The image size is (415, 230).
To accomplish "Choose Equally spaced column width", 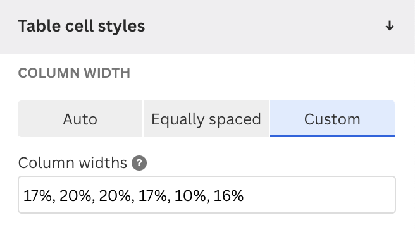I will click(206, 119).
